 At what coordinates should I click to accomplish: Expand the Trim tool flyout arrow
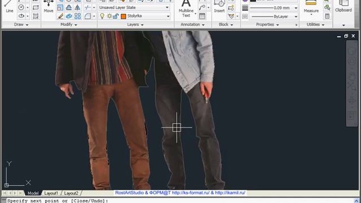[94, 7]
